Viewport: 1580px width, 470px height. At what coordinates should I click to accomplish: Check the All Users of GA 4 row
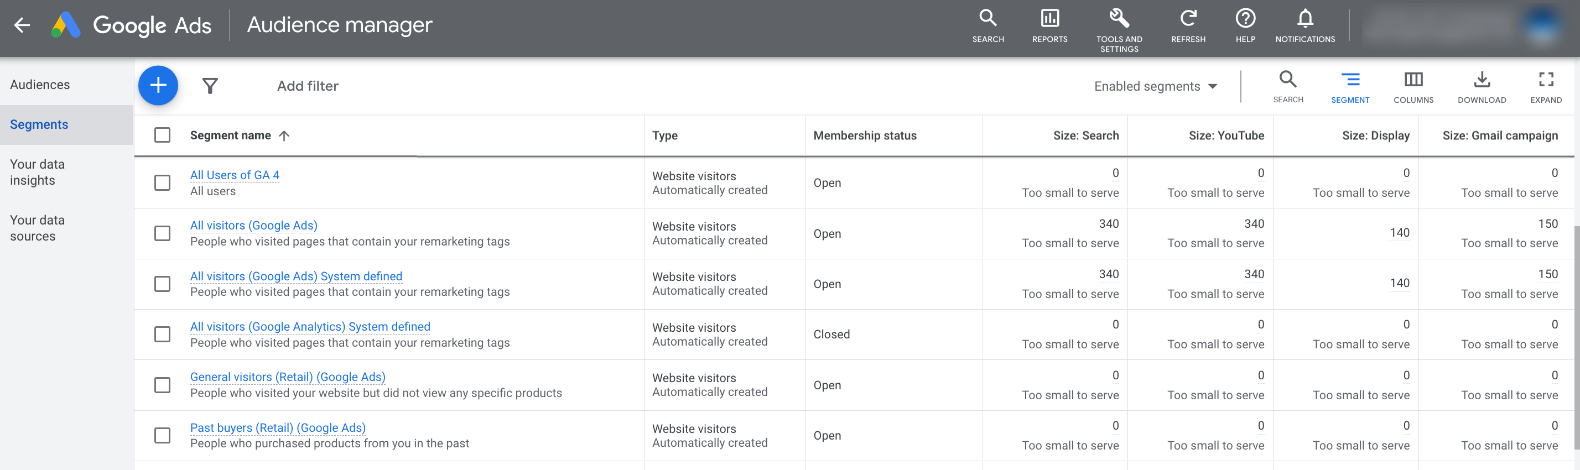click(163, 182)
